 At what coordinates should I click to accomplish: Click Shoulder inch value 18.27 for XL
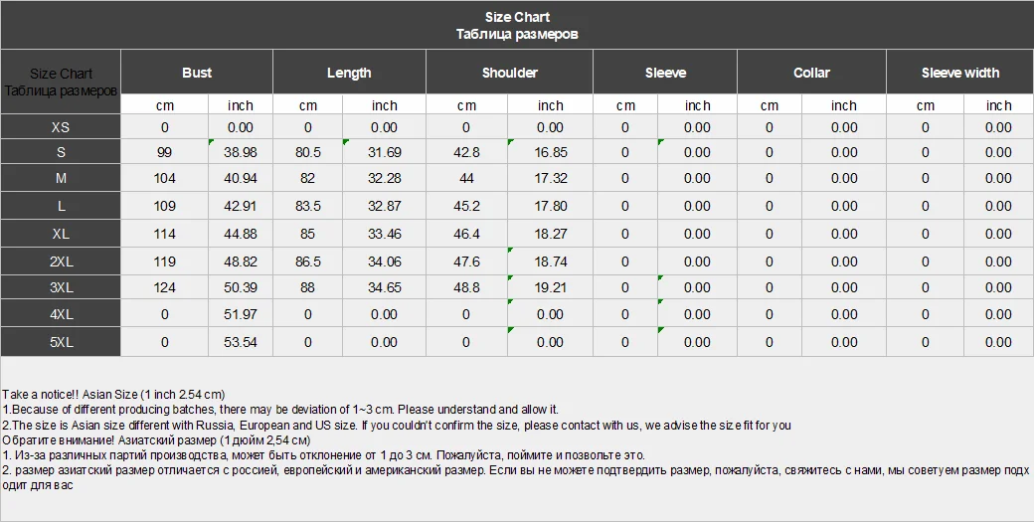551,234
